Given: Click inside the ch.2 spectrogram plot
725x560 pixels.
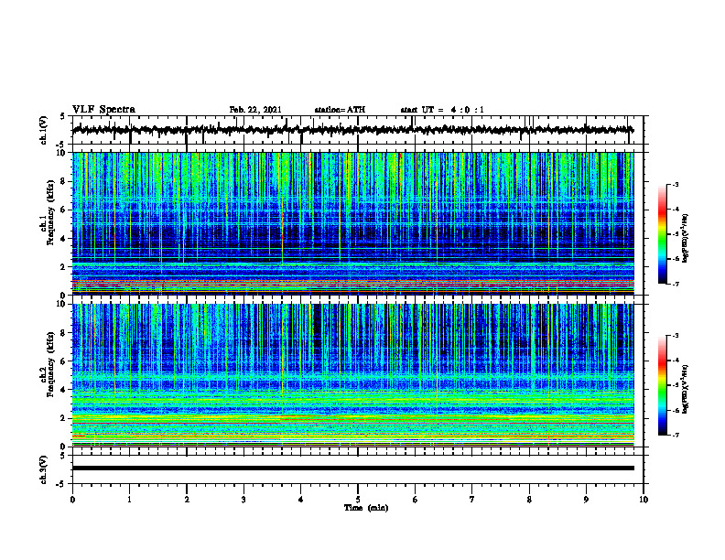Looking at the screenshot, I should coord(352,375).
